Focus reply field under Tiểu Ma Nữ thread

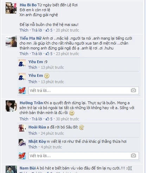[84, 91]
